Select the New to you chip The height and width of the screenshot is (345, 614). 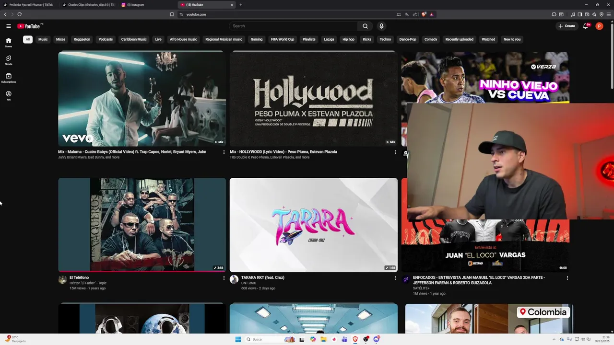click(x=512, y=39)
